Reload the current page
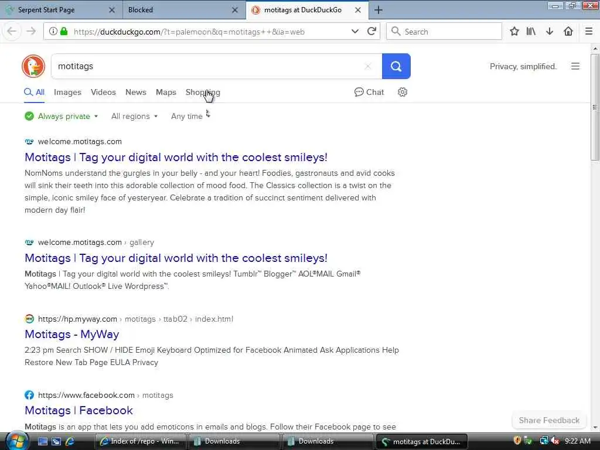Viewport: 600px width, 450px height. point(371,32)
